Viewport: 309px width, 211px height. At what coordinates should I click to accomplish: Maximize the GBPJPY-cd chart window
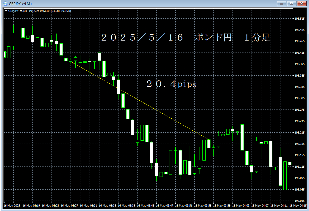[291, 4]
